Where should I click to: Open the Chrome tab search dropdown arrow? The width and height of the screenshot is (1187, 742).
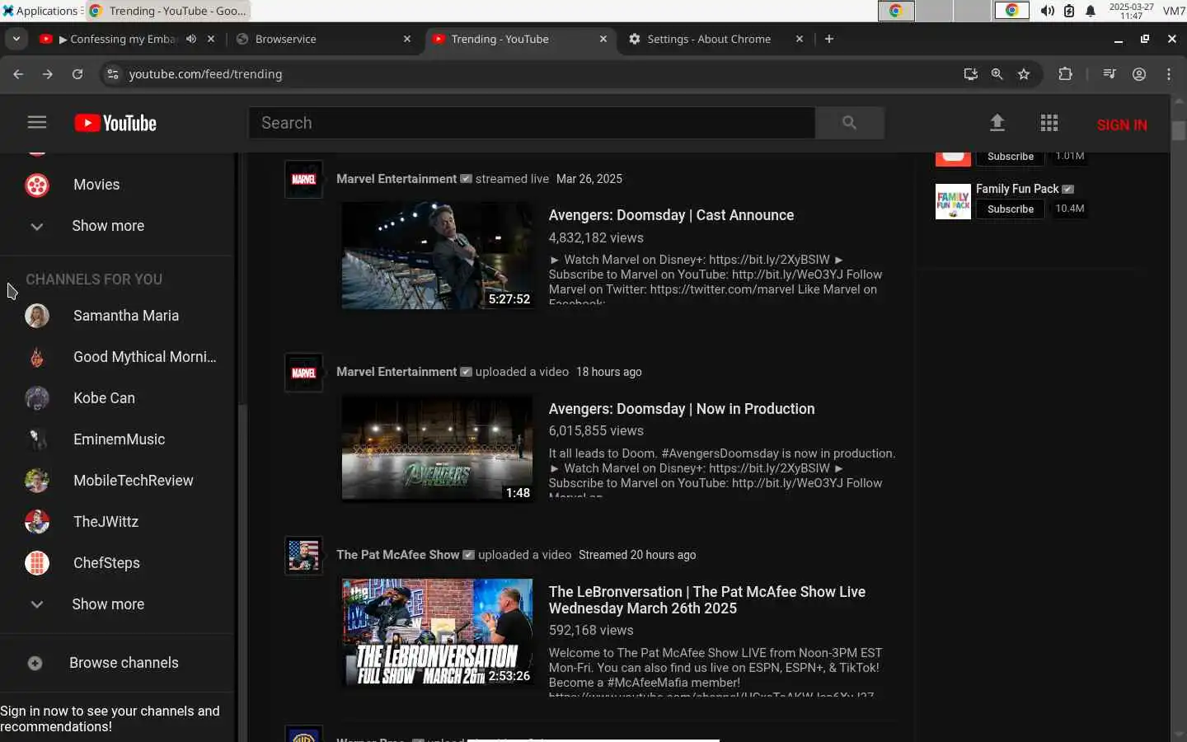click(x=16, y=39)
